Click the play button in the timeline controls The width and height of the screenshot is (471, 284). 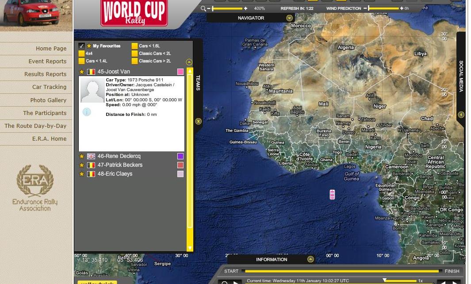tap(237, 283)
